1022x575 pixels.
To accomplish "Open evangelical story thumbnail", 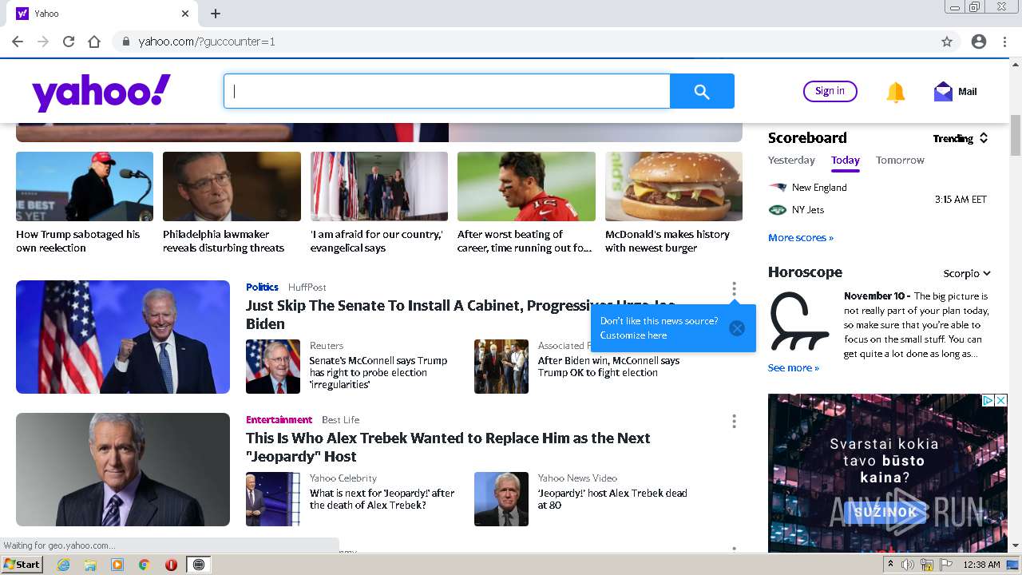I will click(x=379, y=186).
